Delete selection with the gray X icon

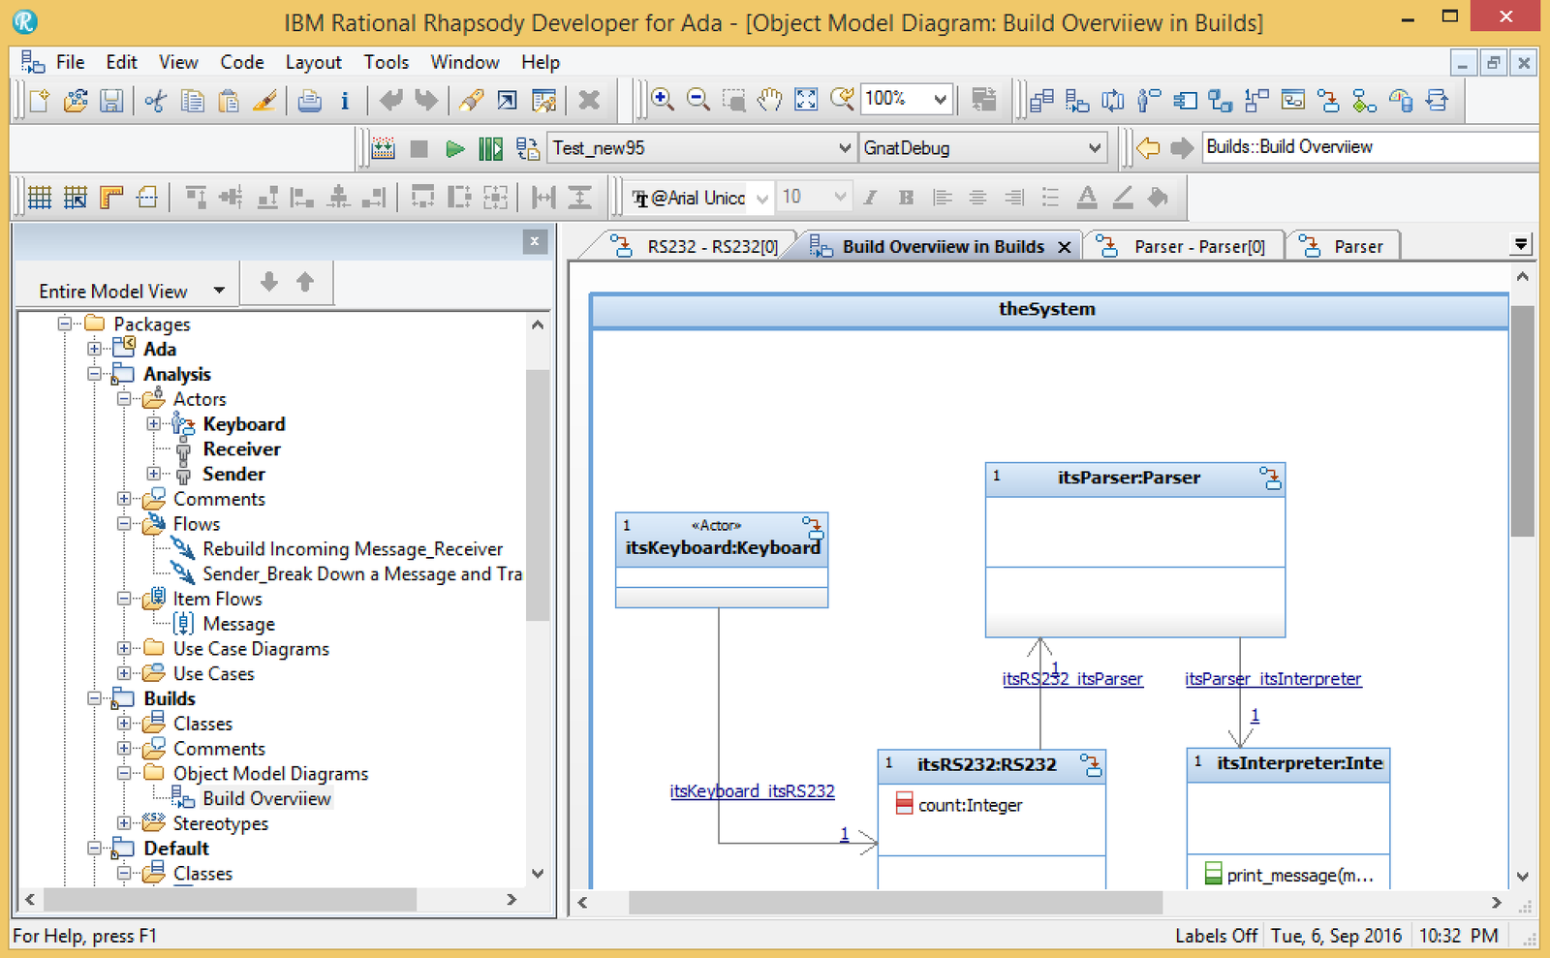point(589,100)
